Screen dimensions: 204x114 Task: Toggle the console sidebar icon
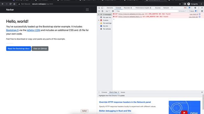pos(99,11)
